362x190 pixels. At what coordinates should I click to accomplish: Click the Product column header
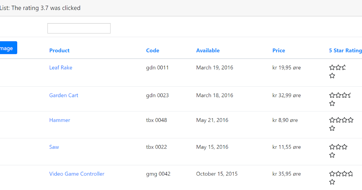[x=59, y=50]
